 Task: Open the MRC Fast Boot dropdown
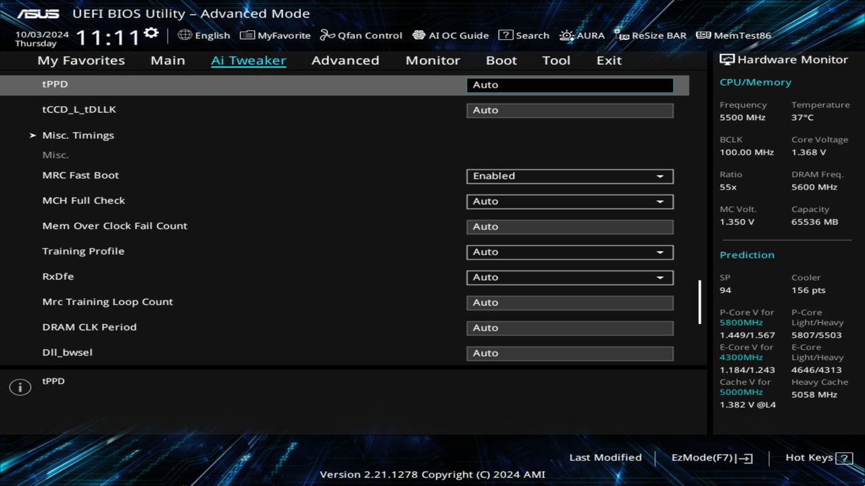[x=570, y=176]
